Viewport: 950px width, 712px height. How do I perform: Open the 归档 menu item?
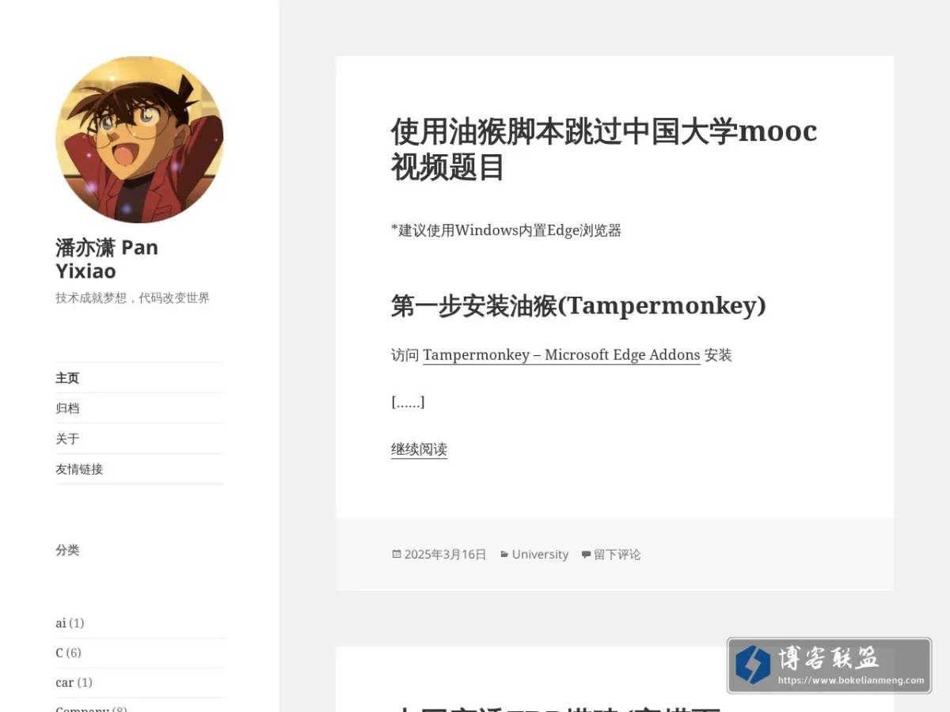pyautogui.click(x=67, y=408)
